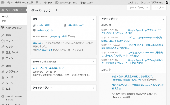Click the 3月23日 3:31 PM timestamp
Image resolution: width=170 pixels, height=105 pixels.
click(x=110, y=30)
